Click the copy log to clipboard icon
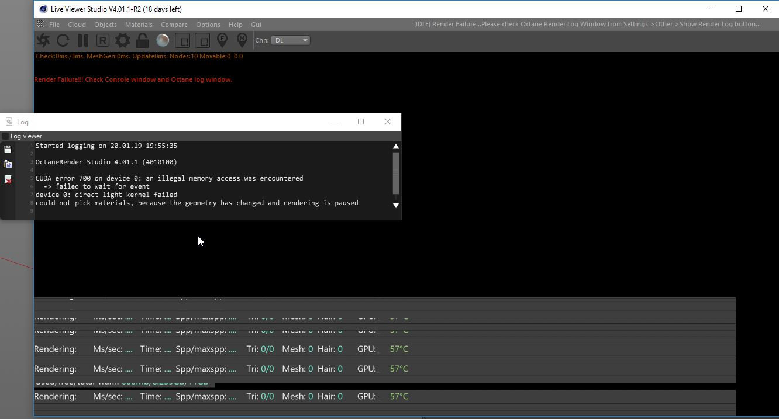The width and height of the screenshot is (779, 419). tap(8, 164)
